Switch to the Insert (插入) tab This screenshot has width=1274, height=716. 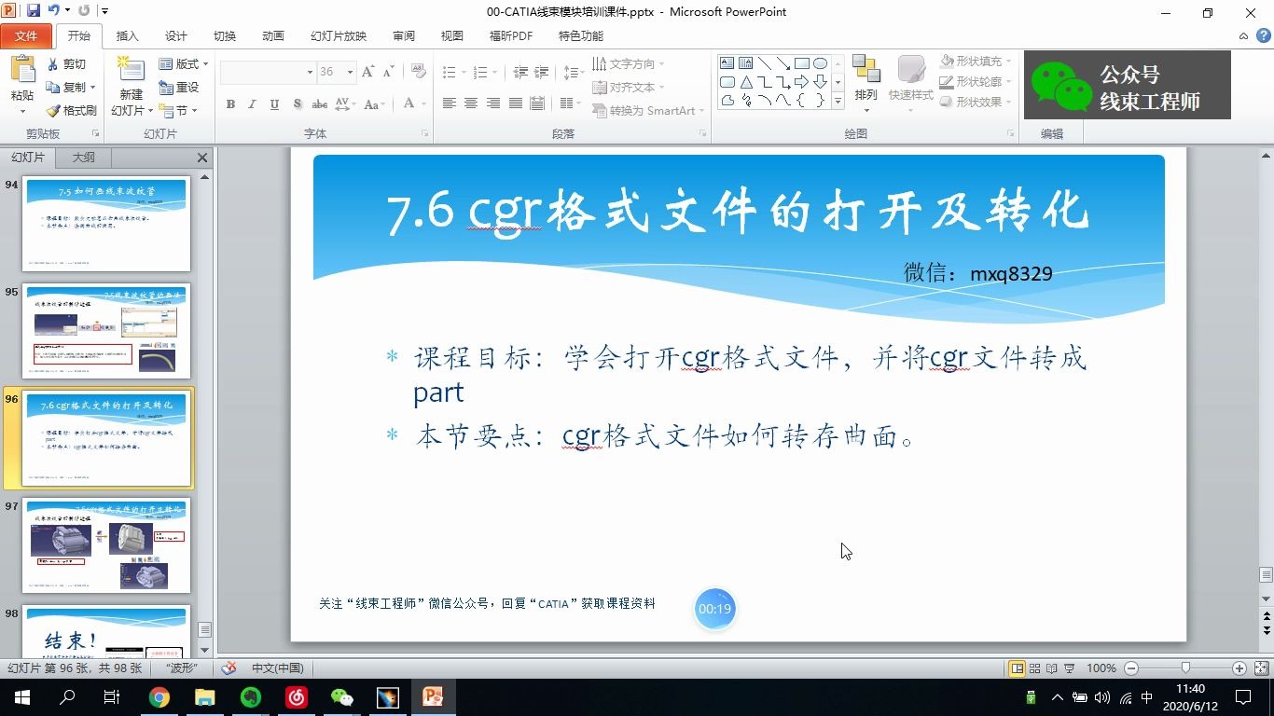click(x=128, y=35)
